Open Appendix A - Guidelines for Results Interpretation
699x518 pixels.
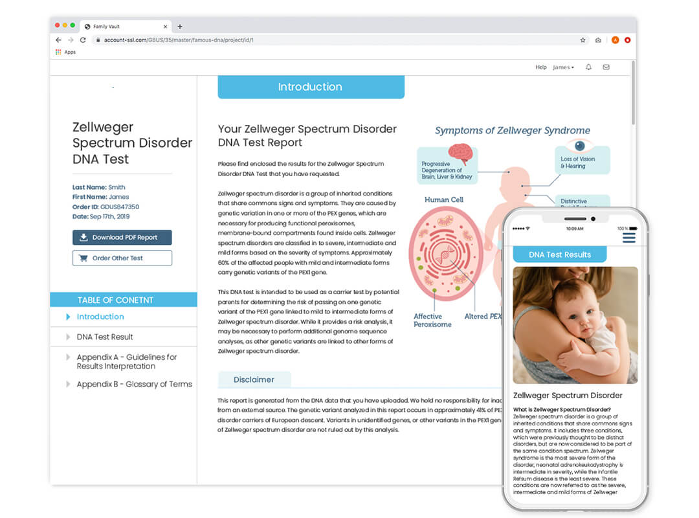pyautogui.click(x=127, y=362)
